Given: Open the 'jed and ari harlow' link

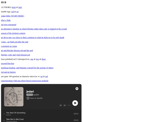Looking at the screenshot, I should pyautogui.click(x=8, y=72).
